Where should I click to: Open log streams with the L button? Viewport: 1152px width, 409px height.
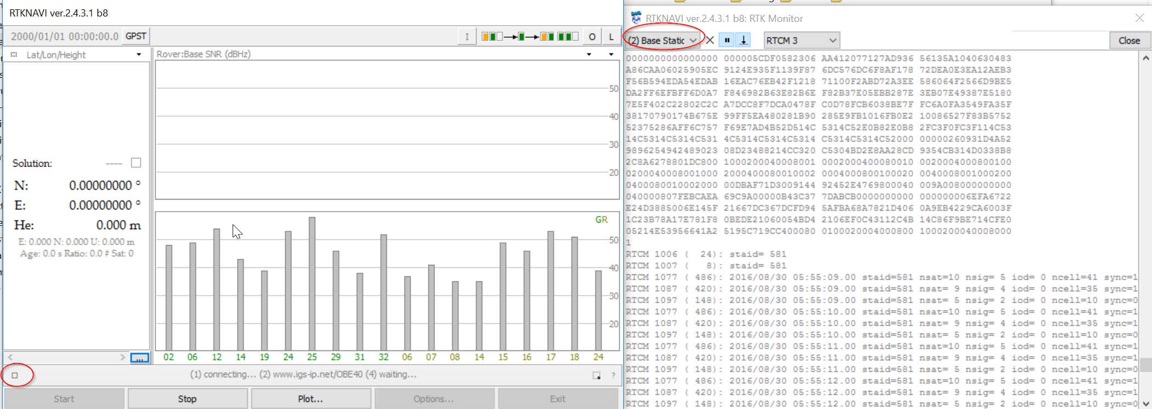pos(611,37)
